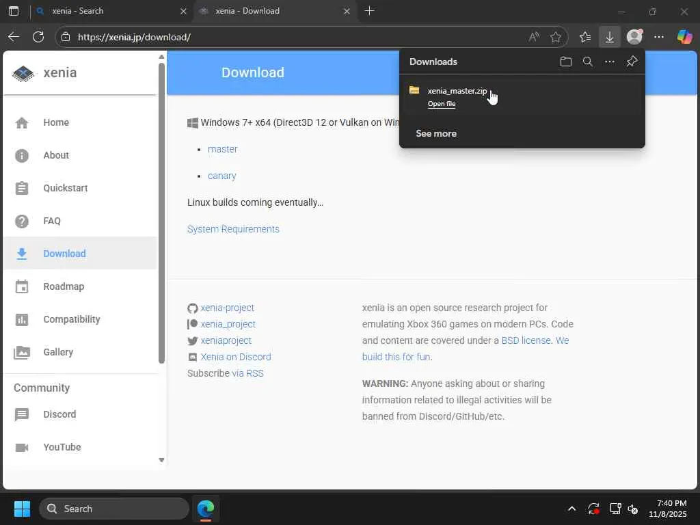Viewport: 700px width, 525px height.
Task: Open tab actions menu icon
Action: point(14,11)
